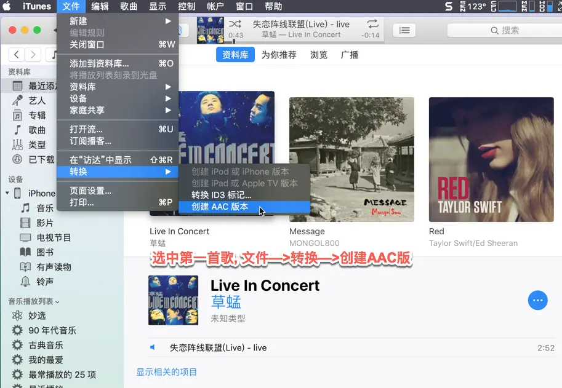Switch to the For You tab

click(279, 55)
